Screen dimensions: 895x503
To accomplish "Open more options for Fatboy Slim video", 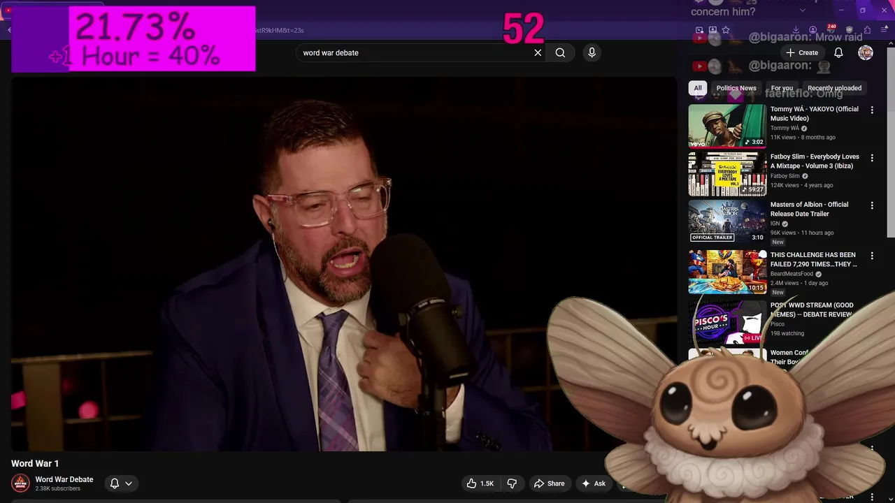I will click(872, 158).
